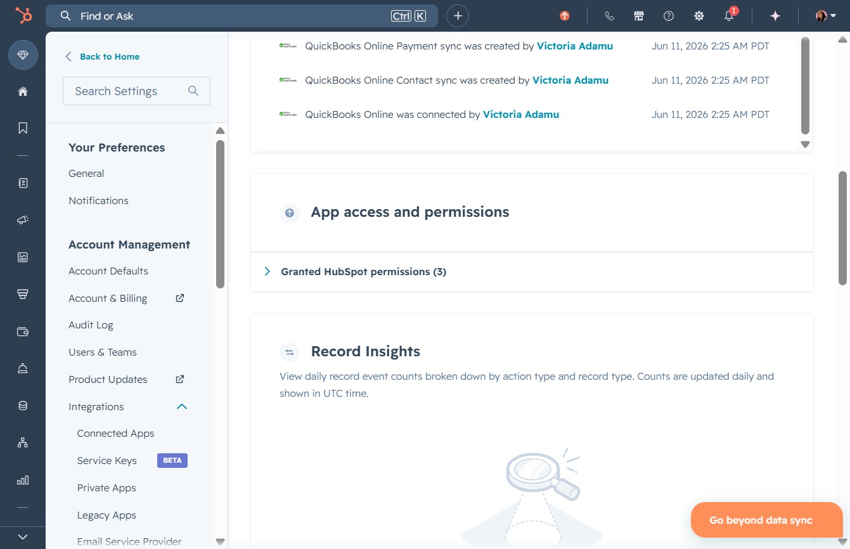Open the user account avatar menu
850x549 pixels.
click(x=825, y=16)
